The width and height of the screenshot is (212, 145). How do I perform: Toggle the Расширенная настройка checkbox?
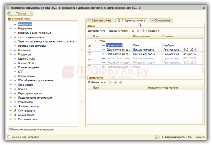click(9, 137)
